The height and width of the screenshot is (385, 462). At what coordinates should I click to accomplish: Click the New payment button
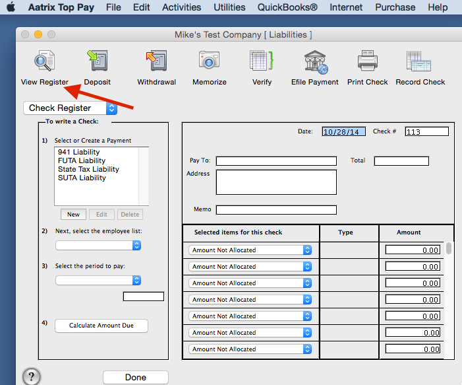73,215
